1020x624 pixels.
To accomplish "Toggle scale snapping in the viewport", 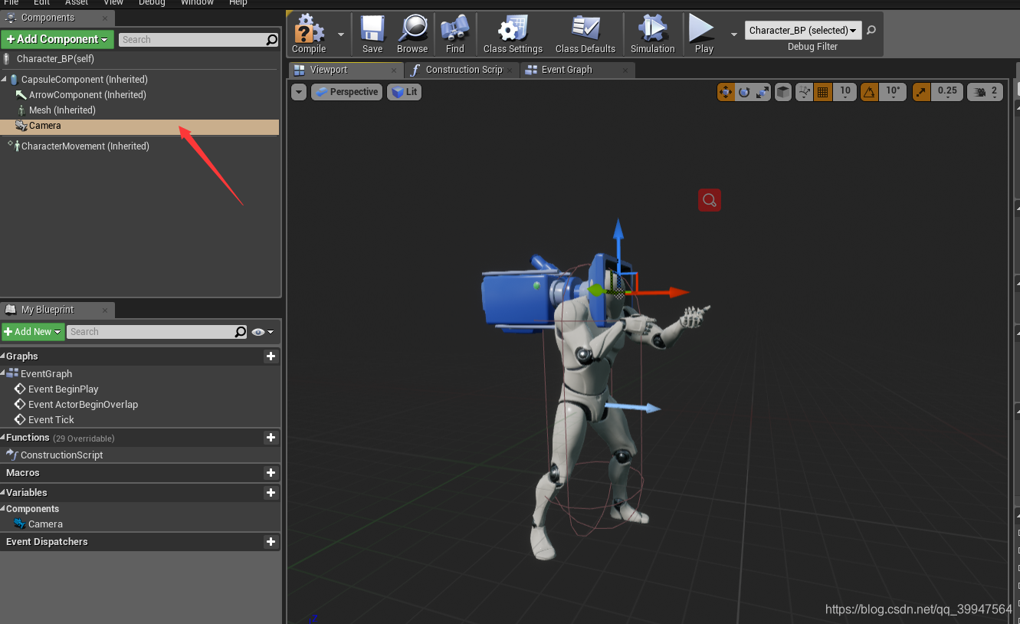I will [921, 92].
